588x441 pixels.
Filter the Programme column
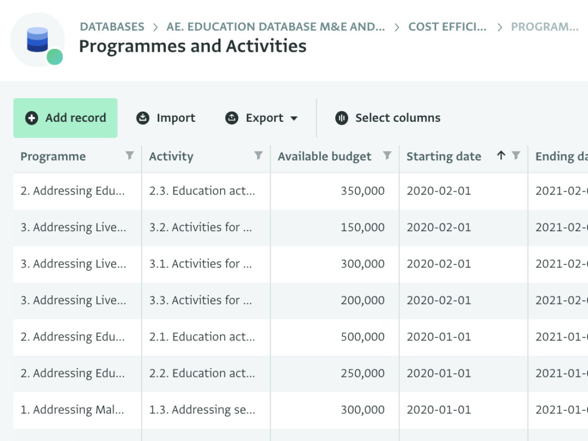129,156
